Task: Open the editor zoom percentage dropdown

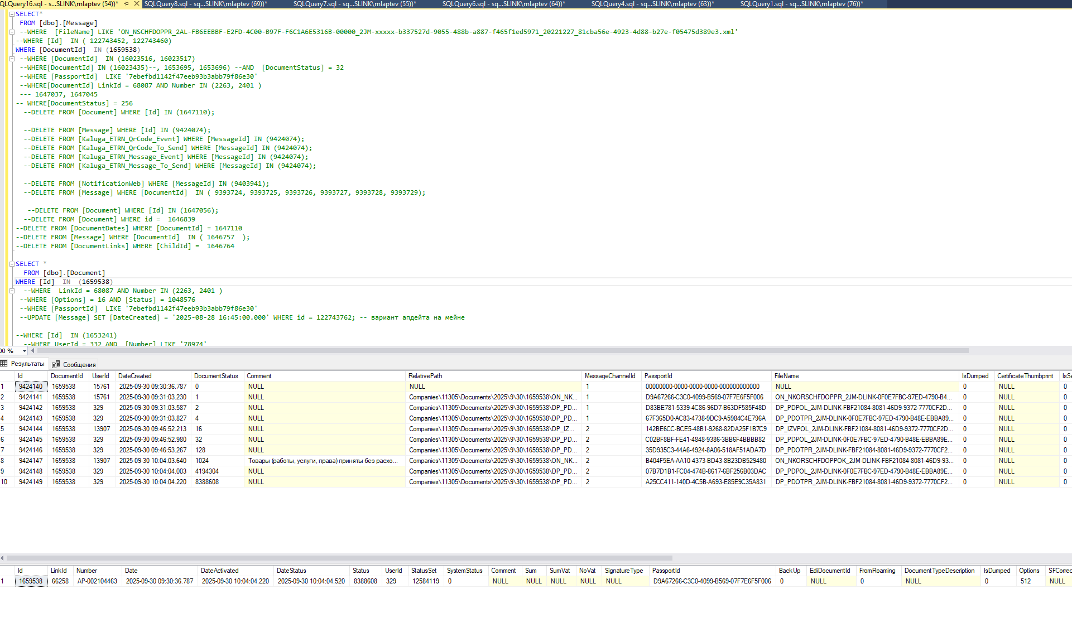Action: (25, 351)
